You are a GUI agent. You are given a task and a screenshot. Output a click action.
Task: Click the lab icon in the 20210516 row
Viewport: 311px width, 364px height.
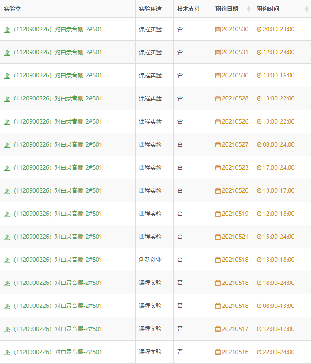(7, 352)
